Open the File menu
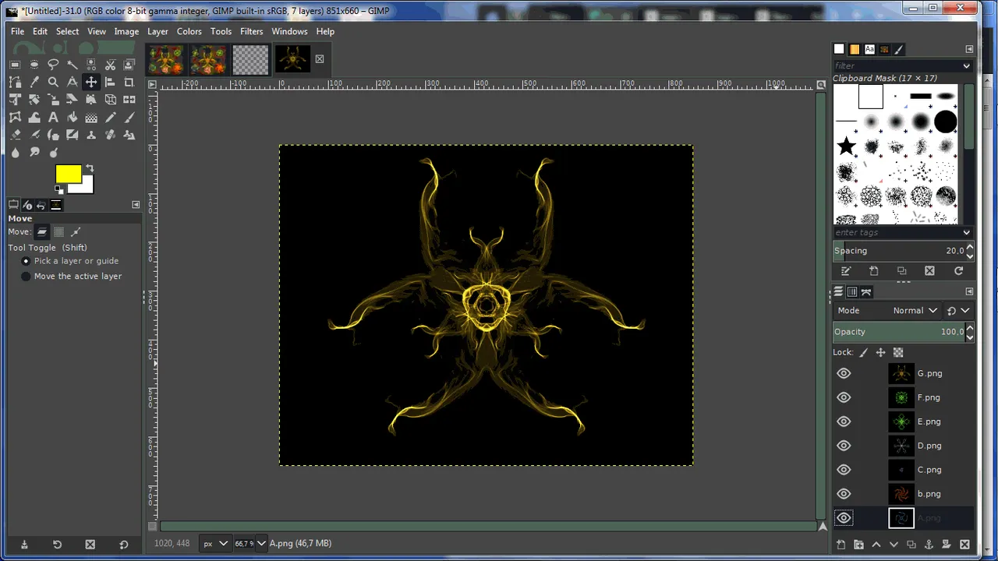 18,31
